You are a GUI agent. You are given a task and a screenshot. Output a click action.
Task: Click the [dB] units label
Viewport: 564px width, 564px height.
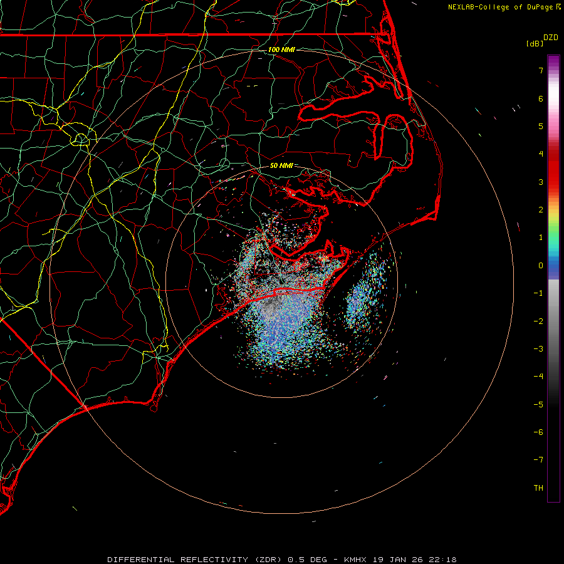point(535,43)
